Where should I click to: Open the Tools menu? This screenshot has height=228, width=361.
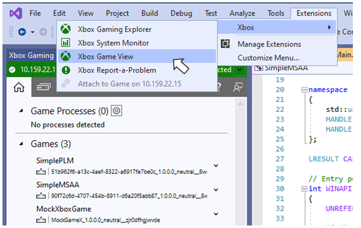[x=276, y=13]
